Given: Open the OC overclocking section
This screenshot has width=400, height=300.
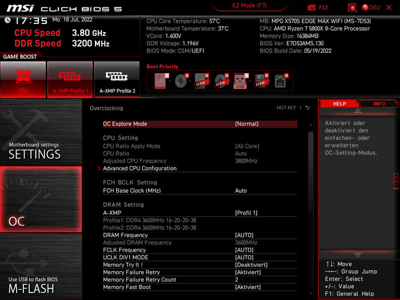Looking at the screenshot, I should [x=41, y=199].
